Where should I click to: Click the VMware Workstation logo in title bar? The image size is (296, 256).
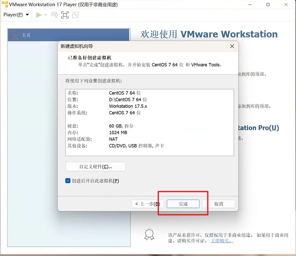click(x=5, y=4)
